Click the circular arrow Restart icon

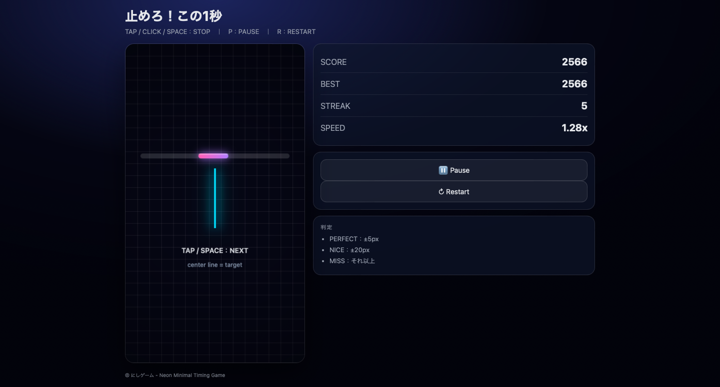pyautogui.click(x=441, y=192)
